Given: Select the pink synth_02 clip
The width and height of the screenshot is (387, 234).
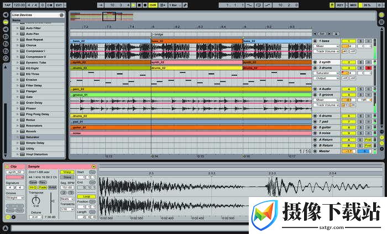Looking at the screenshot, I should [x=197, y=63].
